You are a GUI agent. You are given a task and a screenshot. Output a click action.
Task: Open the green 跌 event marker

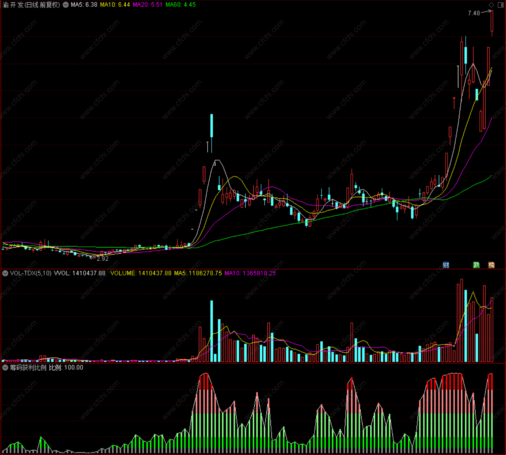coord(476,265)
